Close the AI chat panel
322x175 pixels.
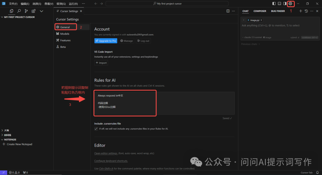coord(317,11)
